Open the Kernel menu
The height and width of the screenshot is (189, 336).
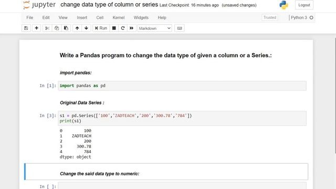tap(119, 17)
